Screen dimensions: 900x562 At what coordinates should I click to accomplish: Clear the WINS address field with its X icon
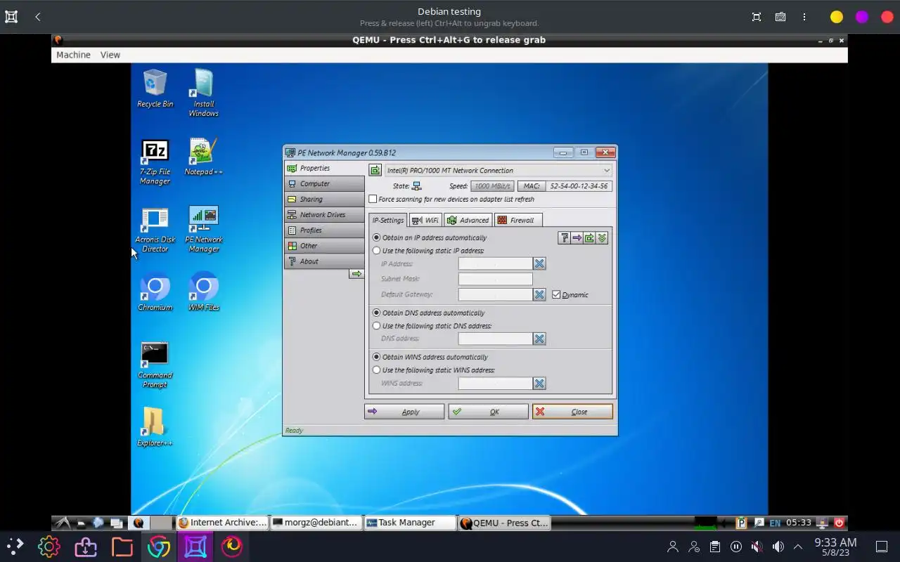click(x=539, y=383)
